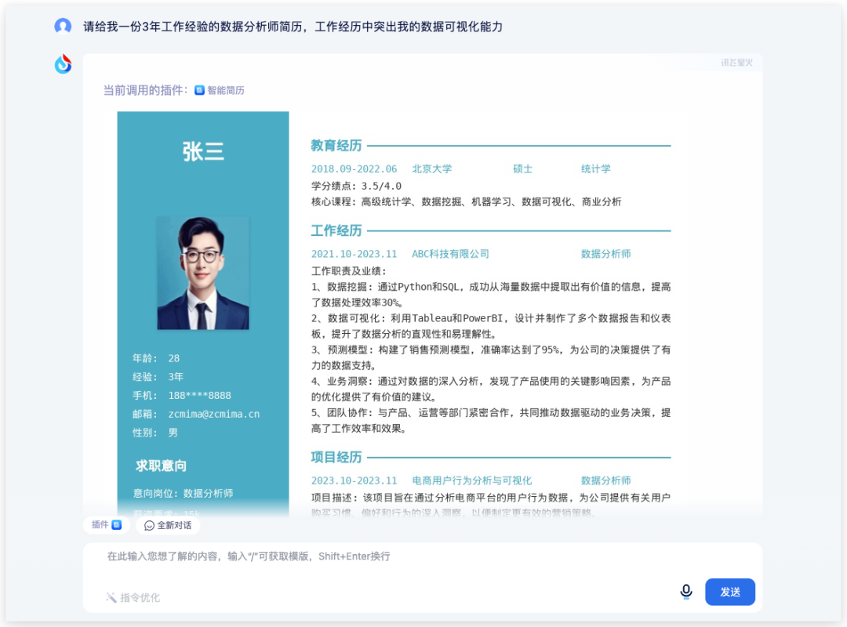Image resolution: width=847 pixels, height=627 pixels.
Task: Open the 电商用户行为分析与可视化 project link
Action: (471, 480)
